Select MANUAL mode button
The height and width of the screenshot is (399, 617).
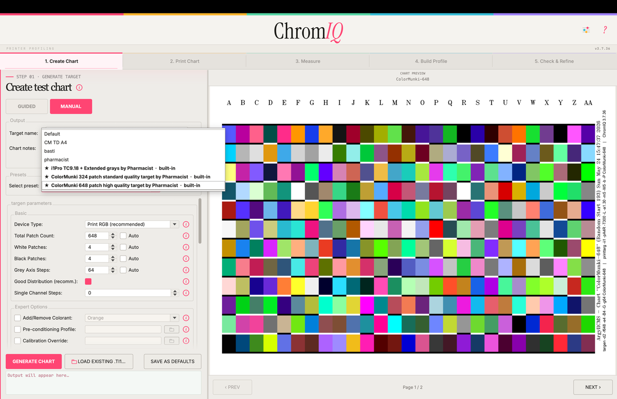pos(71,106)
